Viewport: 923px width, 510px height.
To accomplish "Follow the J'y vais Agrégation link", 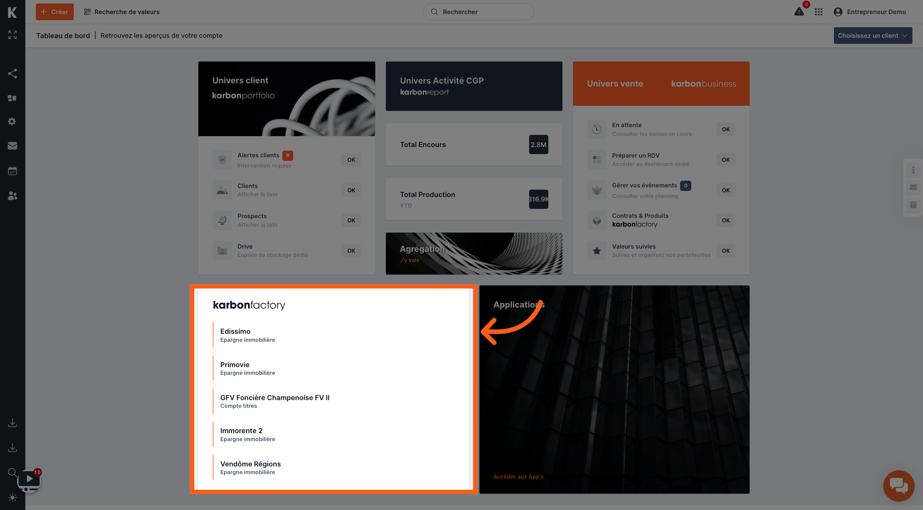I will click(x=409, y=260).
